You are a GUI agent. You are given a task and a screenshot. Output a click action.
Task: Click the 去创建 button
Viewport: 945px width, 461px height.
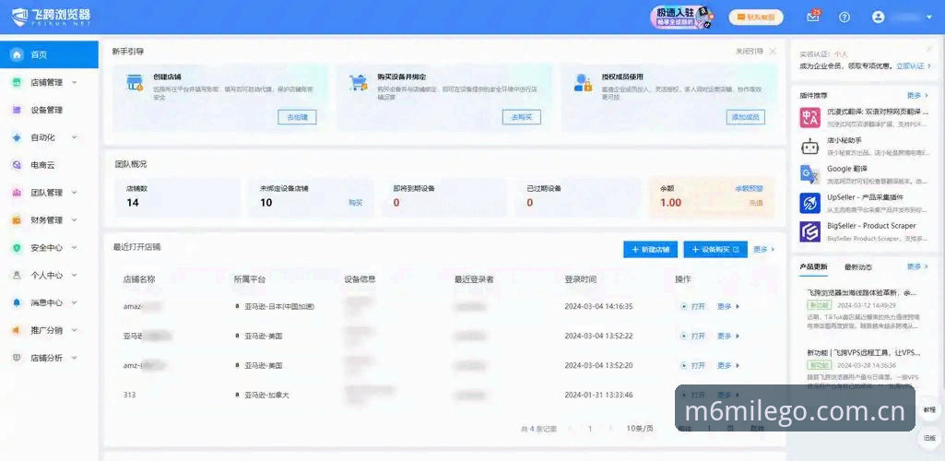click(x=297, y=117)
